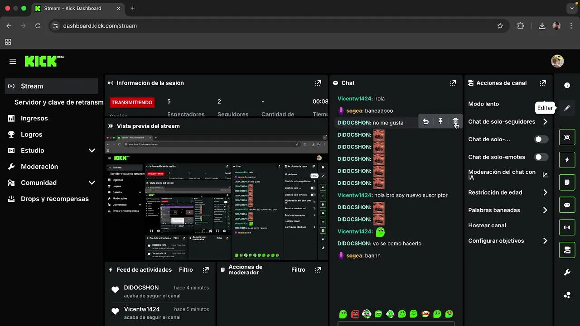Bookmark this page with the star icon
Screen dimensions: 580x326
tap(500, 26)
